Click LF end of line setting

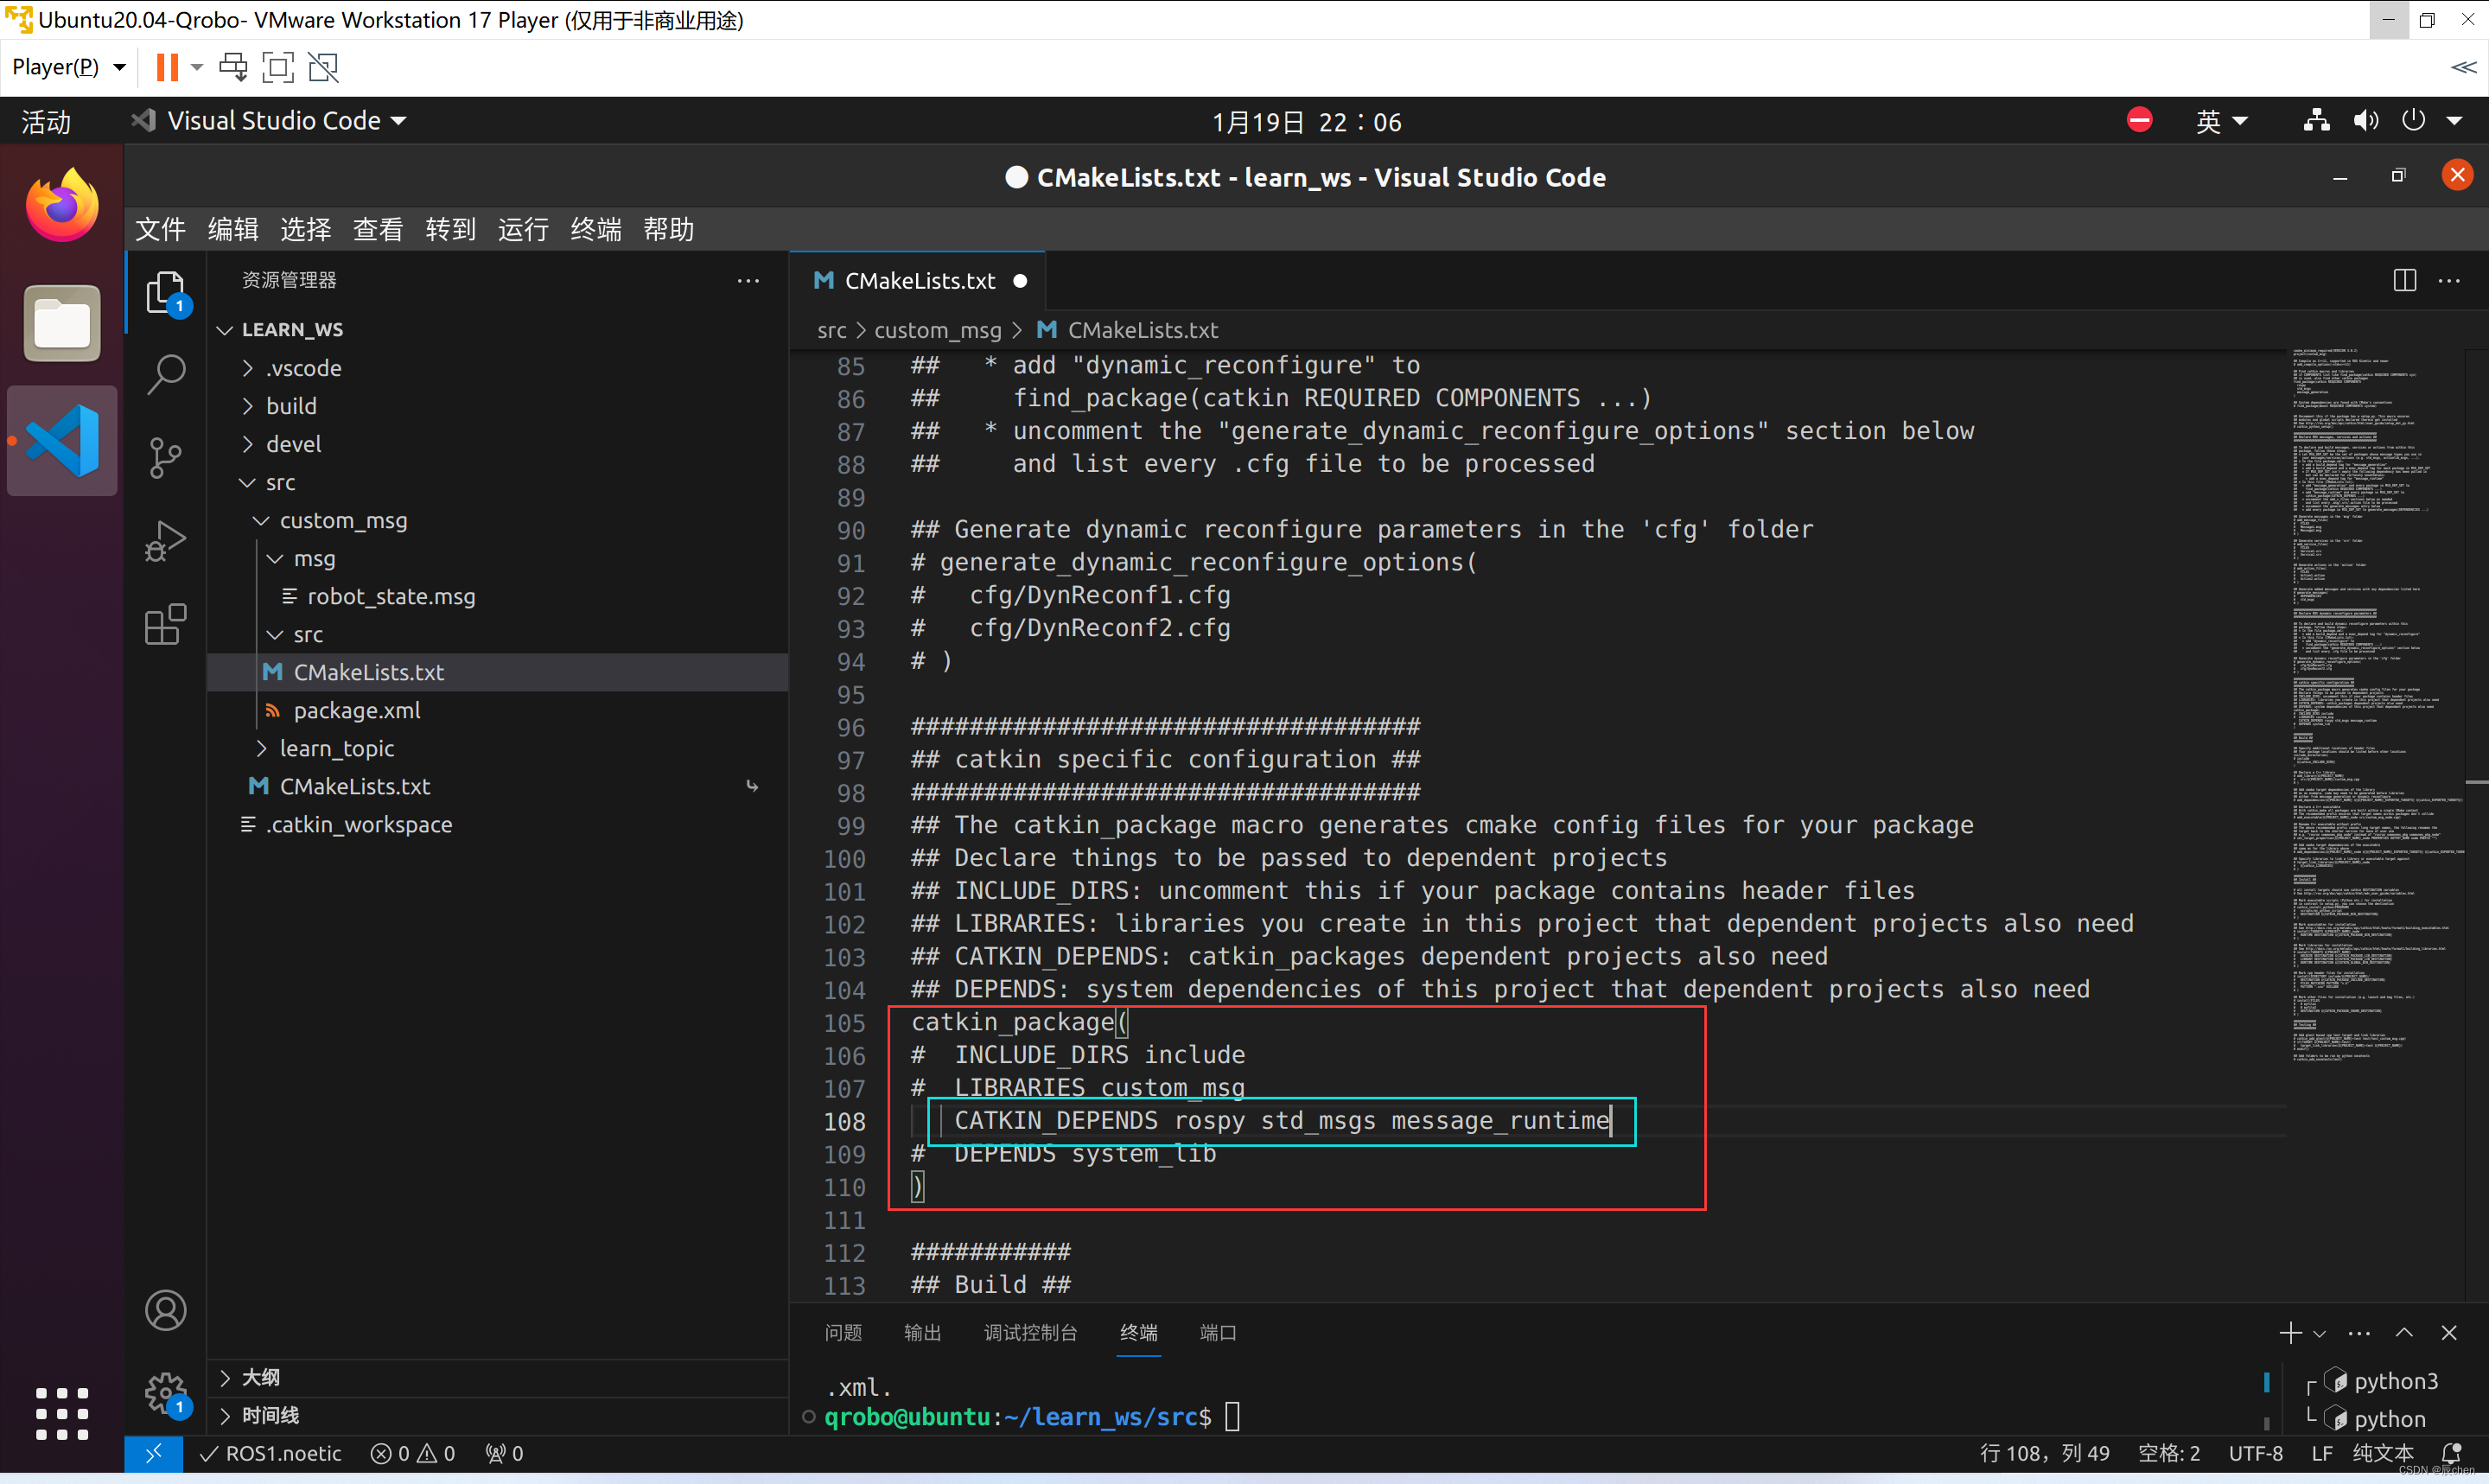pyautogui.click(x=2321, y=1453)
